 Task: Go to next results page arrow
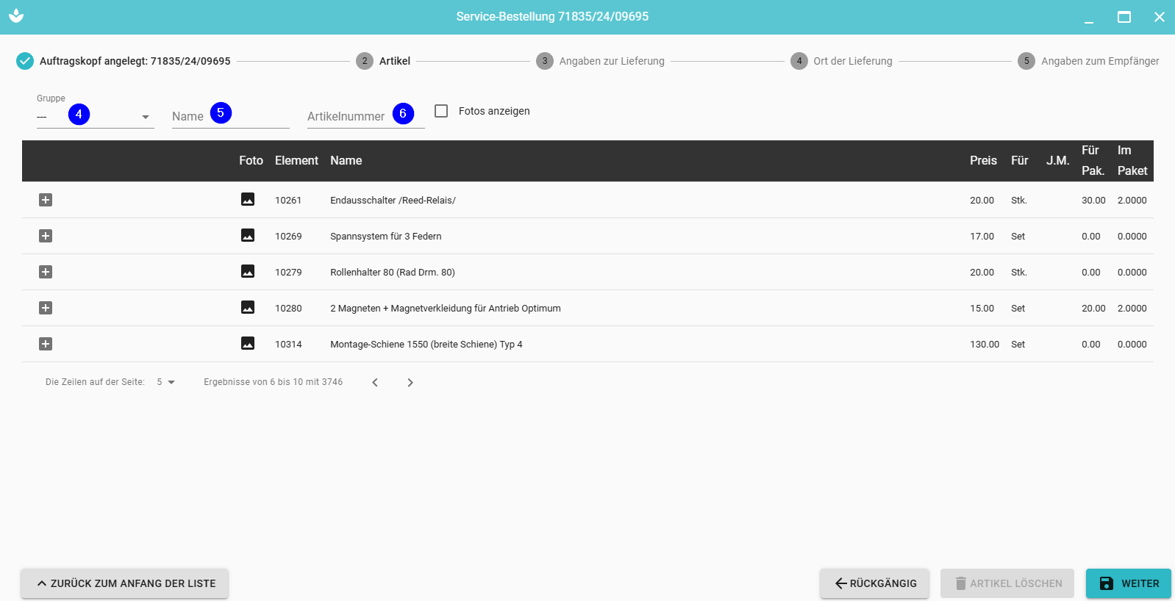(x=410, y=382)
